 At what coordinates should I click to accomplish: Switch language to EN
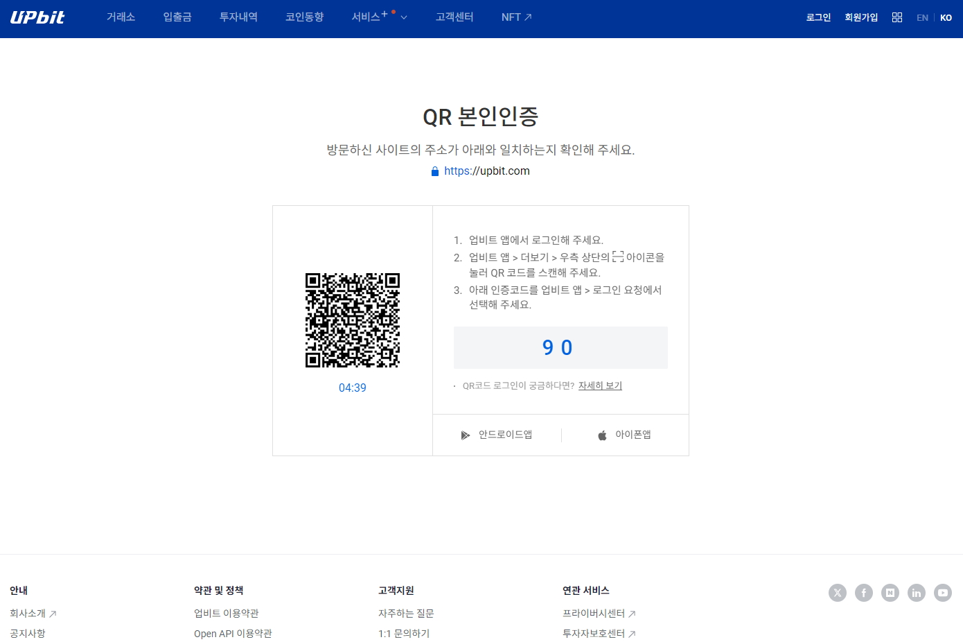(x=922, y=18)
